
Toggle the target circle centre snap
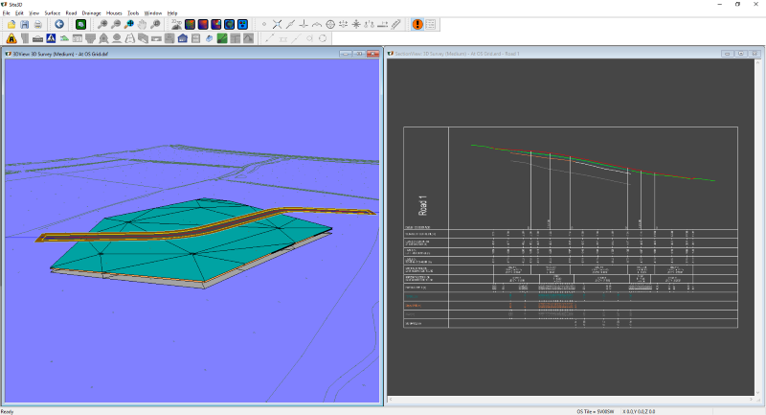tap(329, 24)
